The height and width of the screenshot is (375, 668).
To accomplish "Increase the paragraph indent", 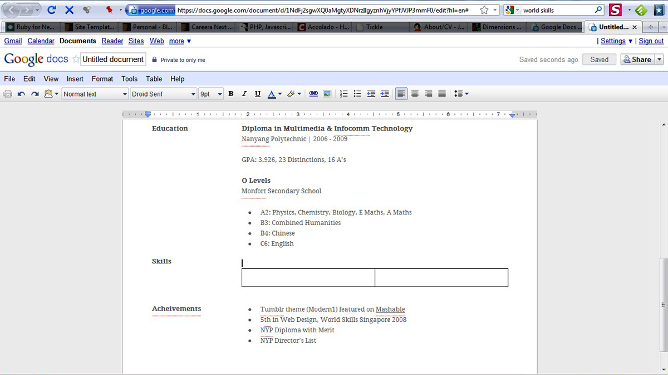I will [x=385, y=93].
